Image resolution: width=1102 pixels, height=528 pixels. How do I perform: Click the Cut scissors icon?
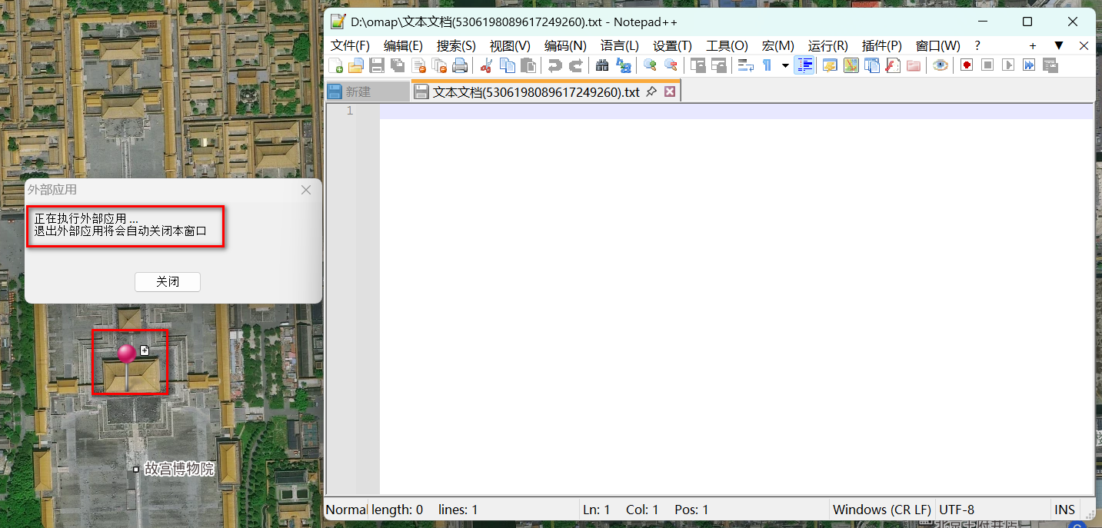pos(486,65)
